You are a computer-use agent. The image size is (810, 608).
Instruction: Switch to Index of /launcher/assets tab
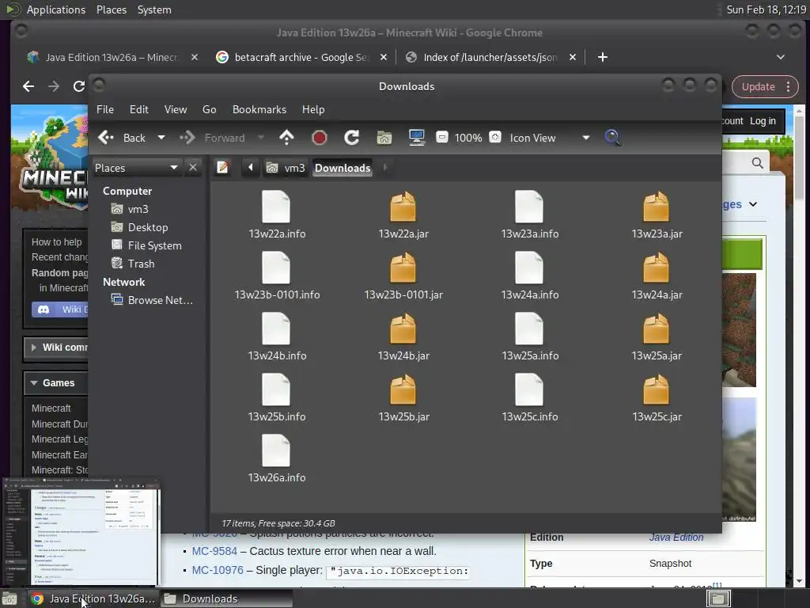click(490, 57)
